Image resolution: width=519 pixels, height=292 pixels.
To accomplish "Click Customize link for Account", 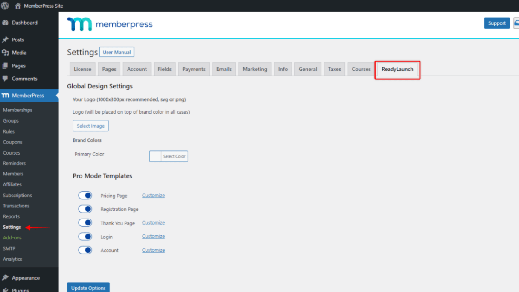I will coord(153,250).
